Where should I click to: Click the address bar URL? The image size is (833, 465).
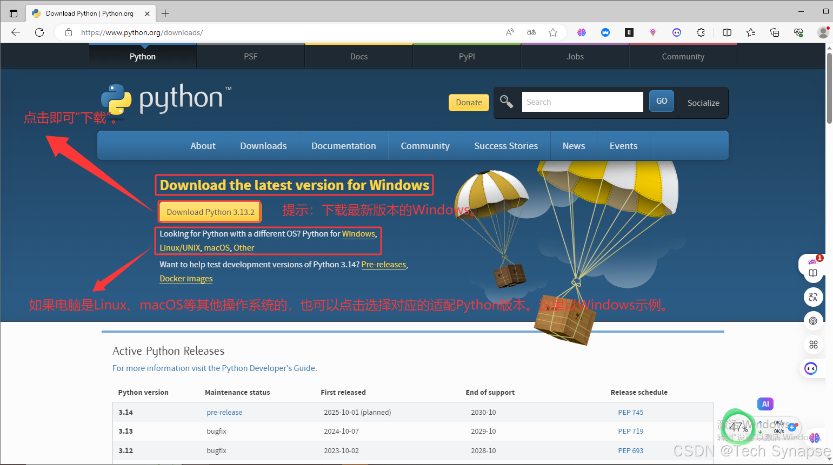142,32
